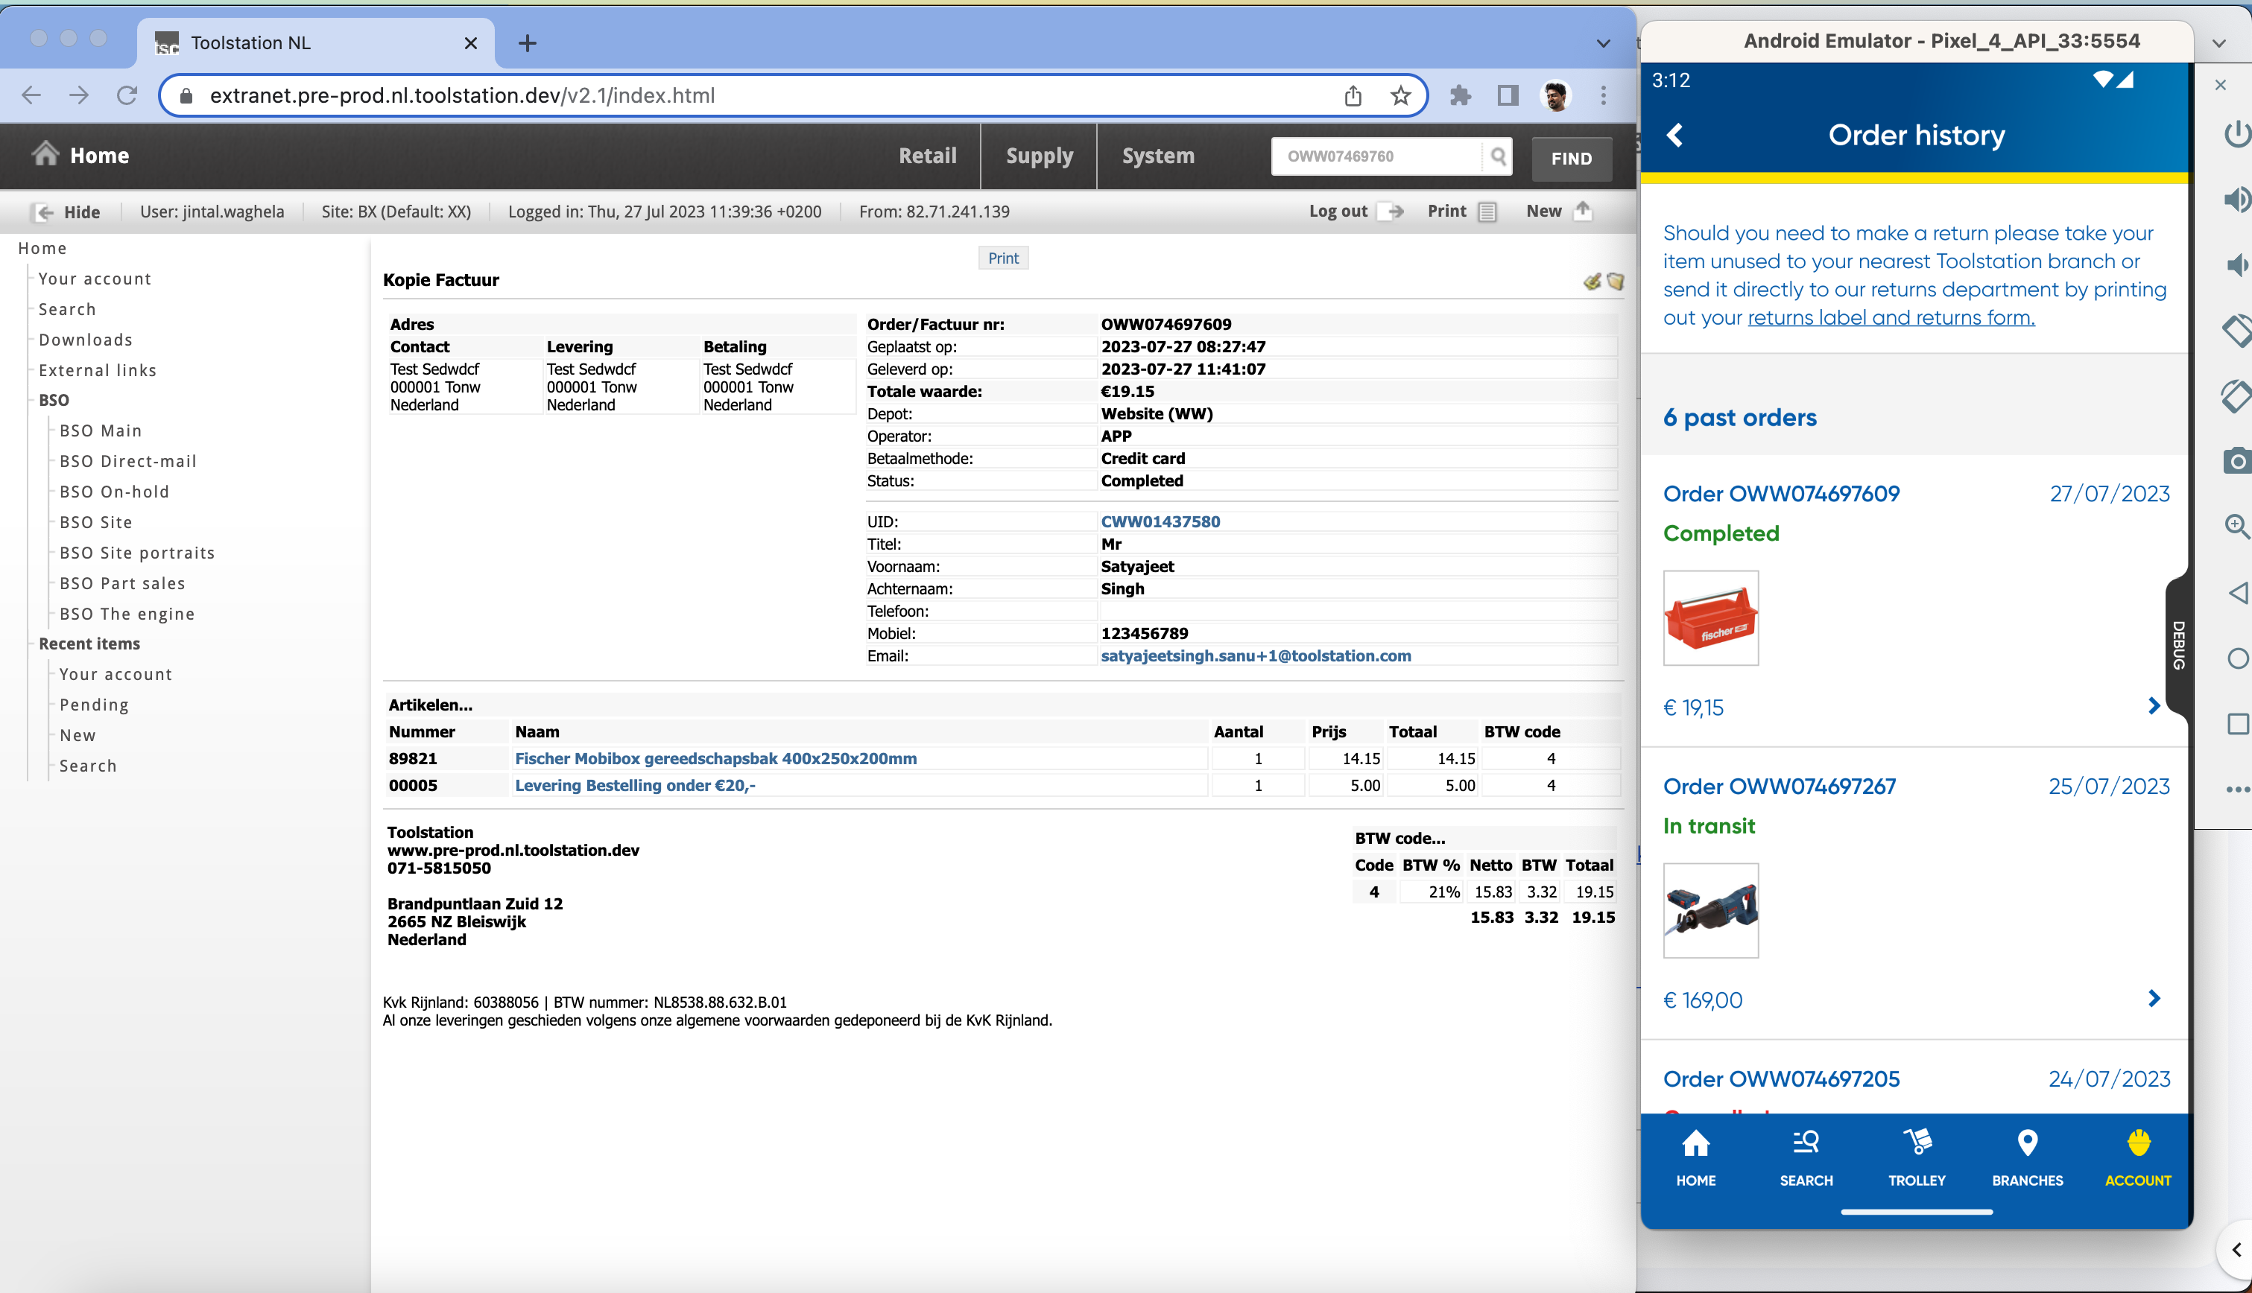Open the Retail menu
2252x1293 pixels.
pos(928,156)
